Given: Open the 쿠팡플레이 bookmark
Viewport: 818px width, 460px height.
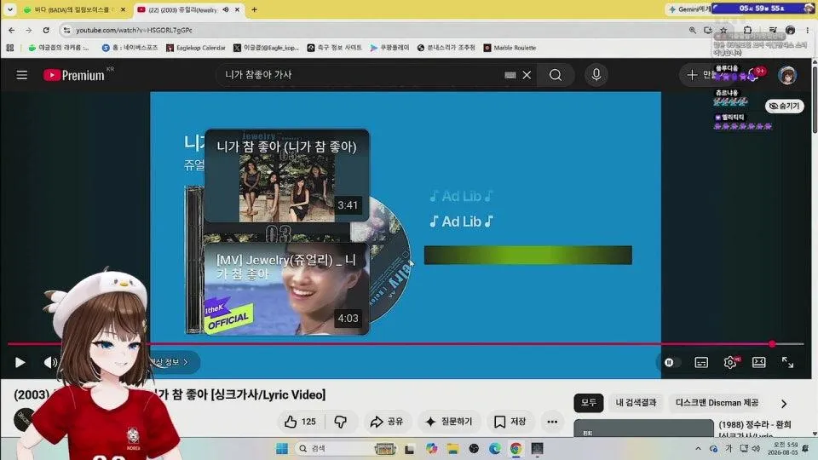Looking at the screenshot, I should tap(389, 48).
